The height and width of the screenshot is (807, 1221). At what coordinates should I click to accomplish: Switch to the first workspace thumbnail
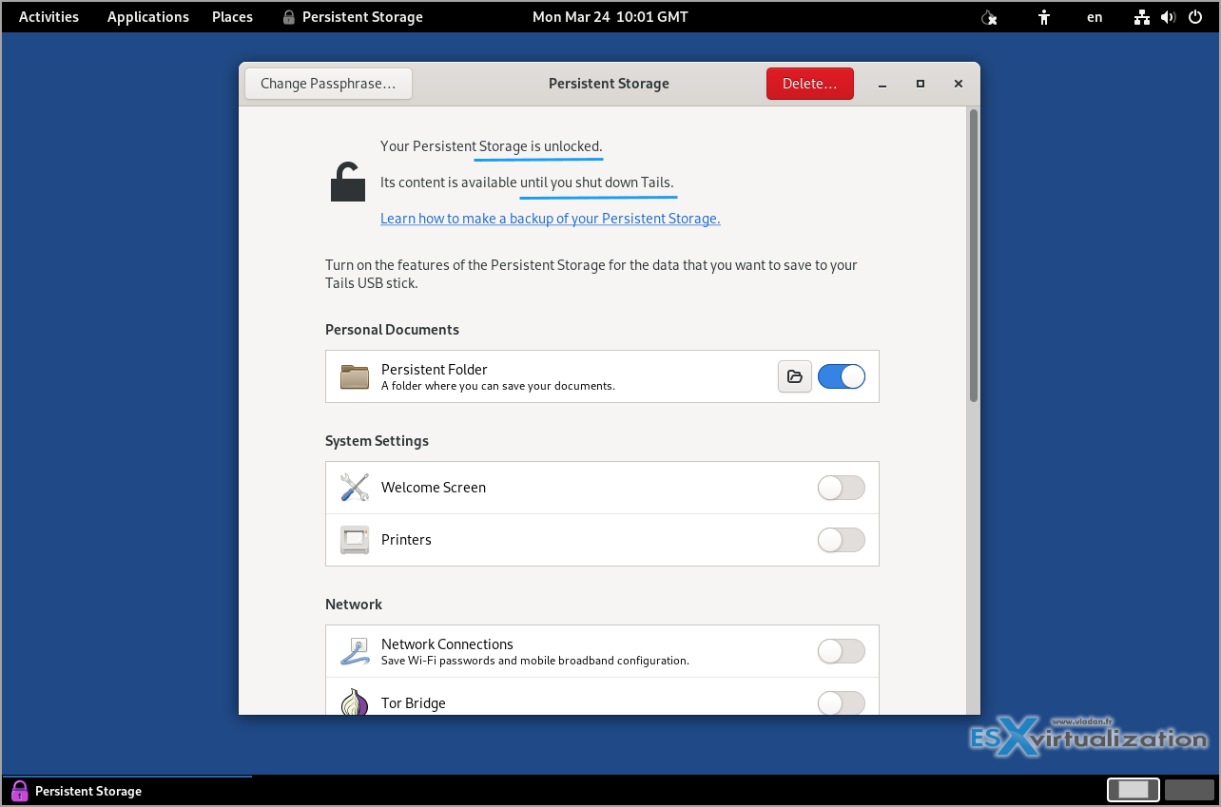pos(1134,790)
